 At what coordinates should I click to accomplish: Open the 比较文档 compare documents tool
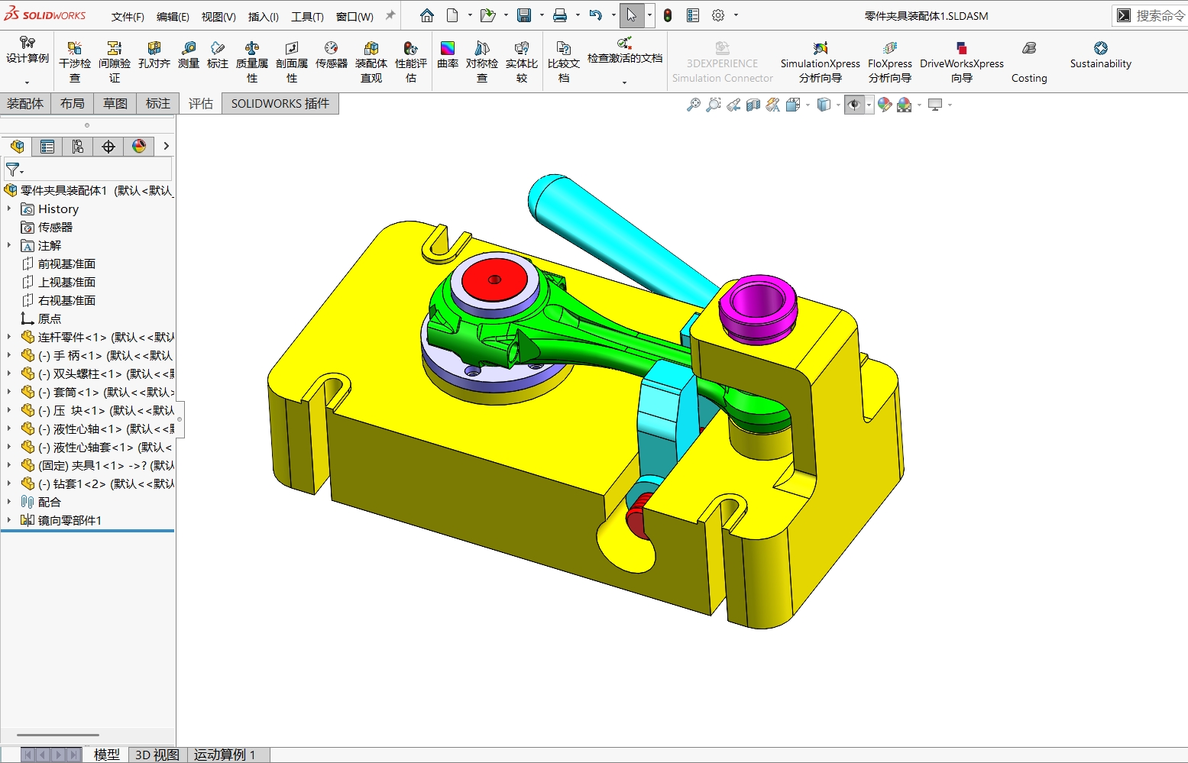pos(564,62)
